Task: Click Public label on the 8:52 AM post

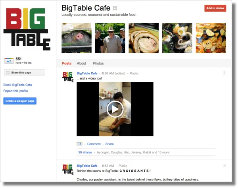Action: 123,166
